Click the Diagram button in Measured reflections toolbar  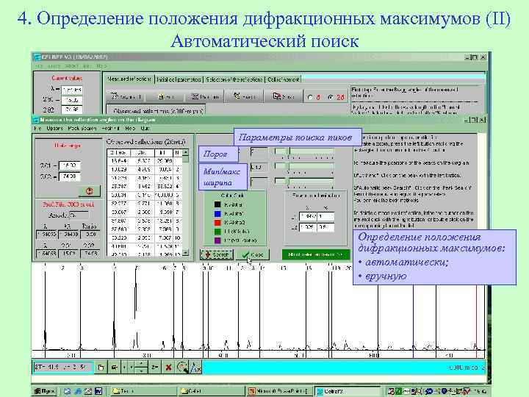point(206,96)
